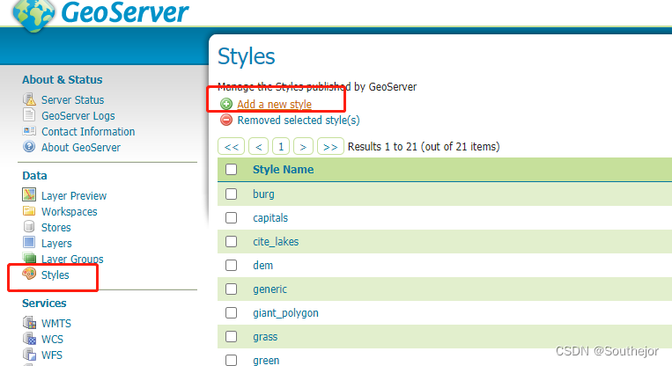
Task: Open About GeoServer page
Action: pos(80,147)
